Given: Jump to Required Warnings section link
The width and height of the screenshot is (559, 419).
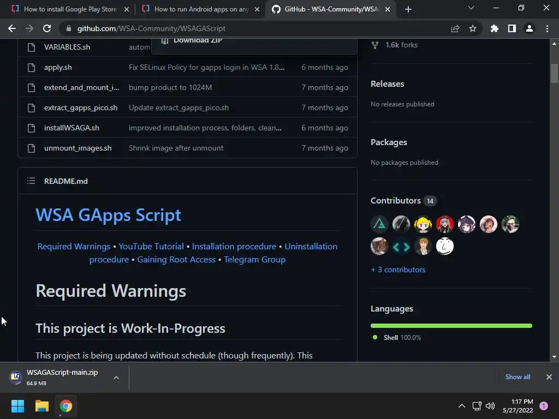Looking at the screenshot, I should pos(74,247).
